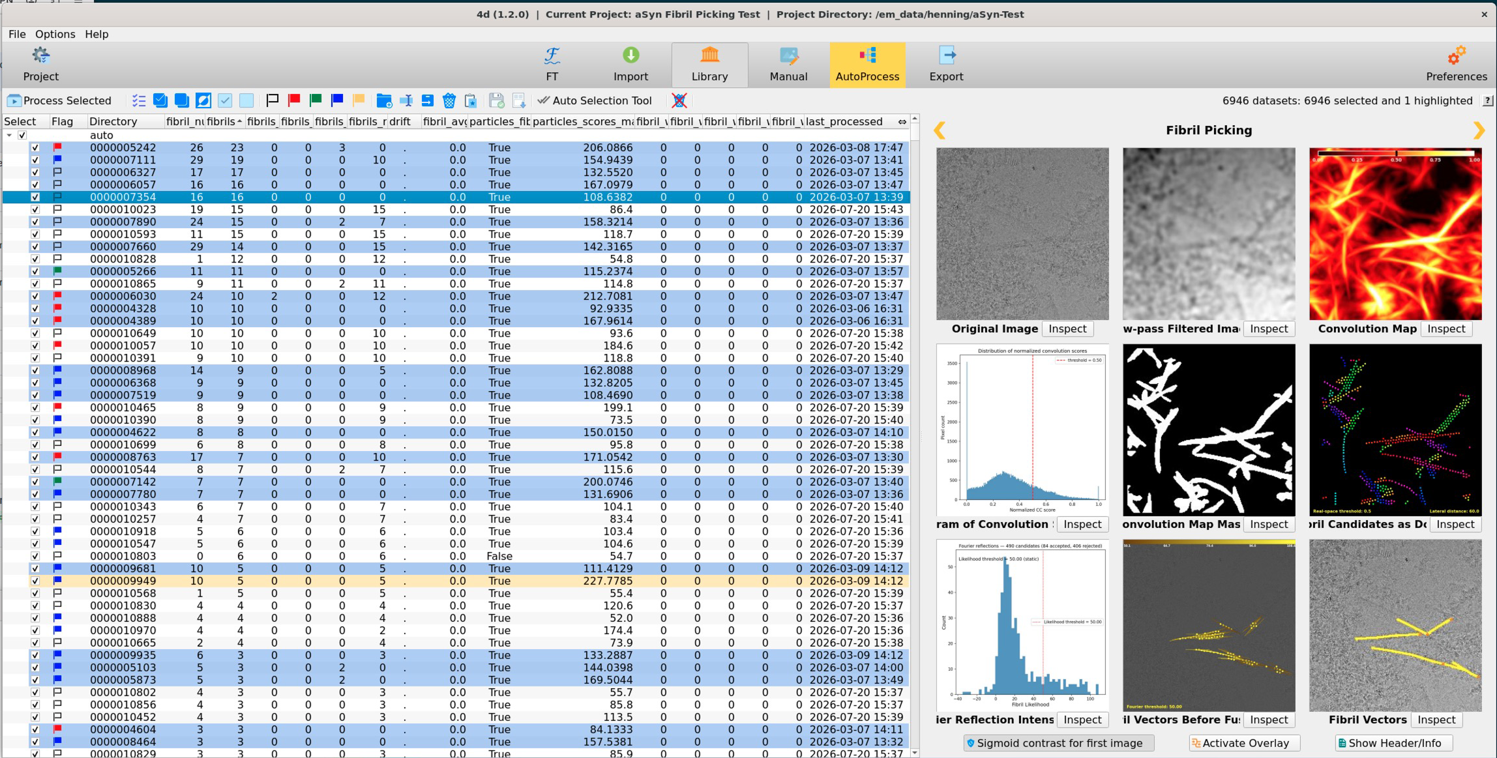This screenshot has height=758, width=1497.
Task: Switch to the AutoProcess tab
Action: pyautogui.click(x=867, y=65)
